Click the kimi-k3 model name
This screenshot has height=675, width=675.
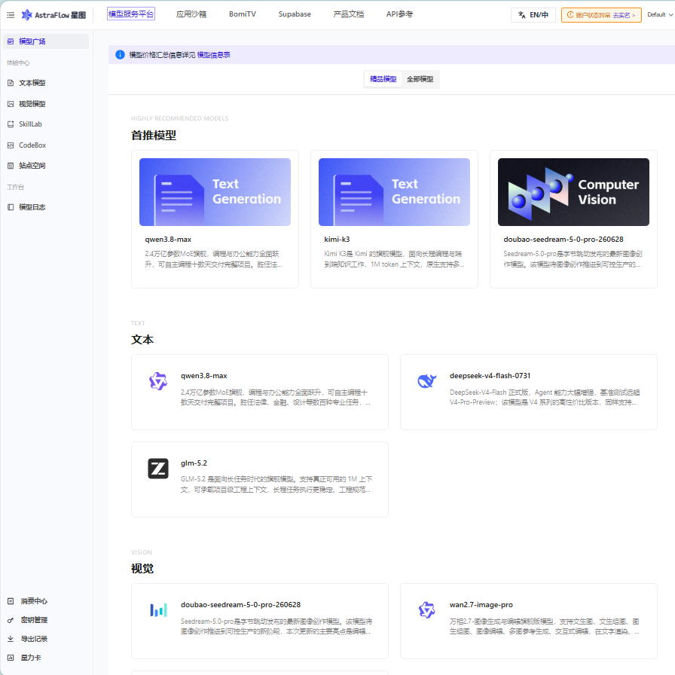(x=337, y=240)
